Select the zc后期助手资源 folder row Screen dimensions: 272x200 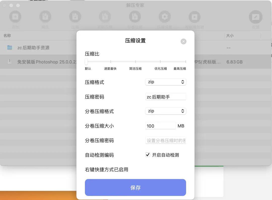[x=38, y=47]
